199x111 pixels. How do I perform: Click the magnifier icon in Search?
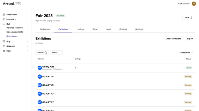[x=46, y=52]
